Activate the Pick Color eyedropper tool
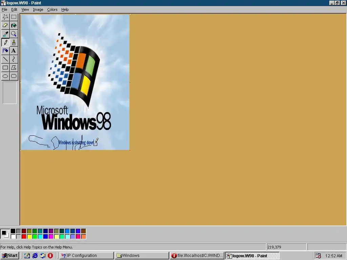Viewport: 347px width, 260px height. tap(5, 34)
